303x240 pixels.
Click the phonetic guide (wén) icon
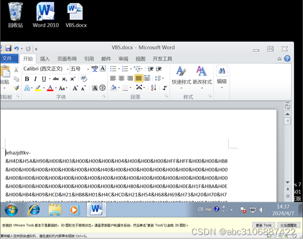click(x=95, y=69)
